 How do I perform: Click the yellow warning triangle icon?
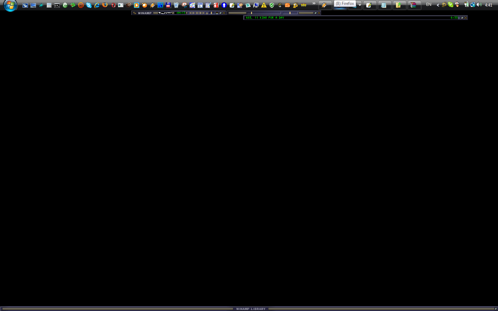[x=264, y=5]
